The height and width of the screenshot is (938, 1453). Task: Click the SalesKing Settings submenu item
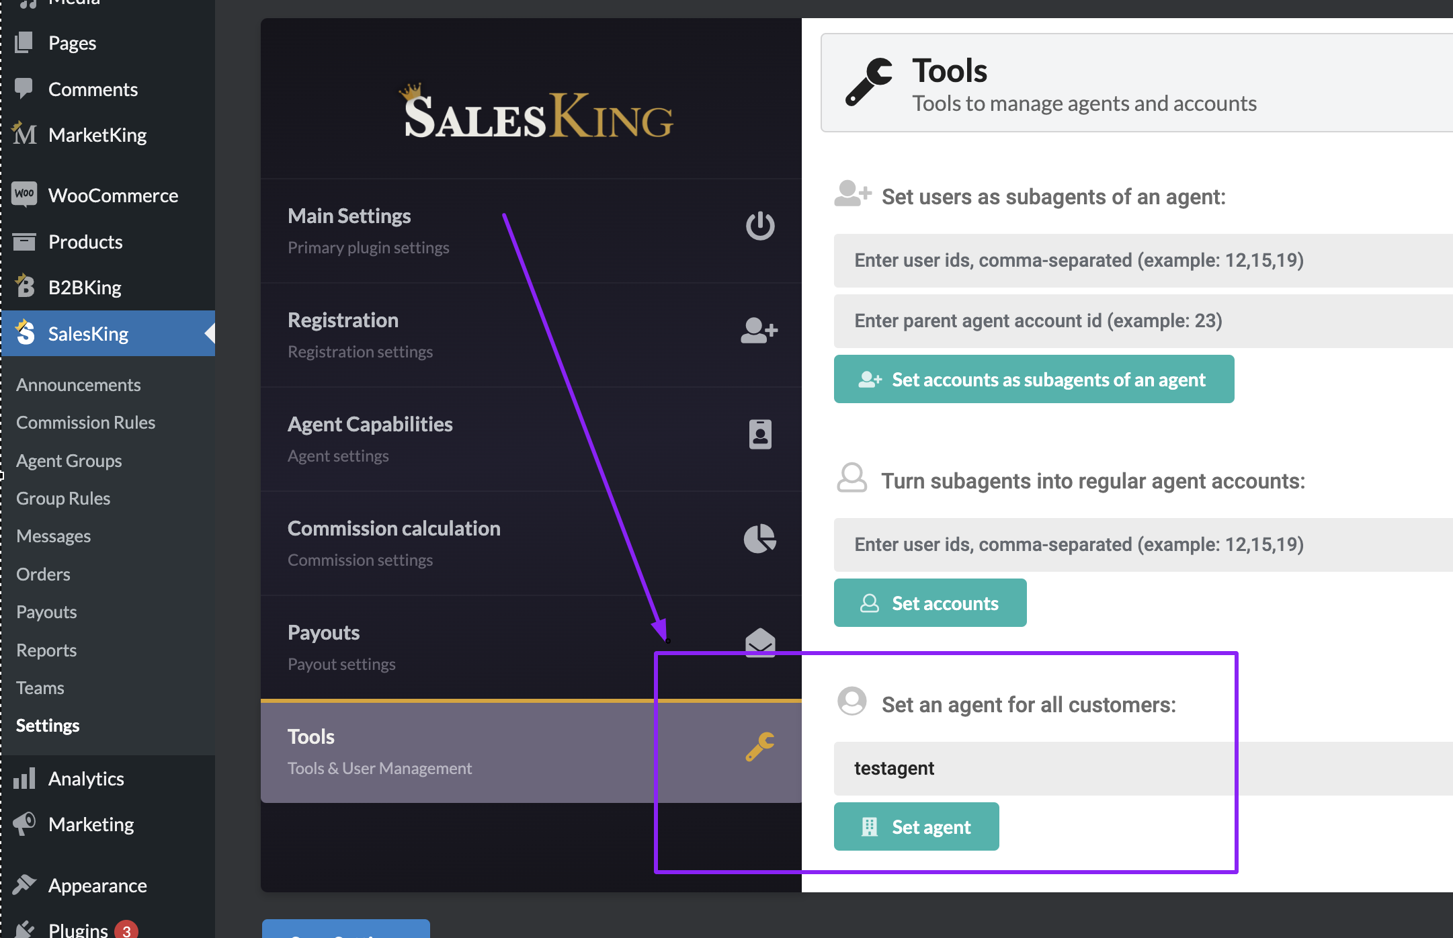point(48,725)
